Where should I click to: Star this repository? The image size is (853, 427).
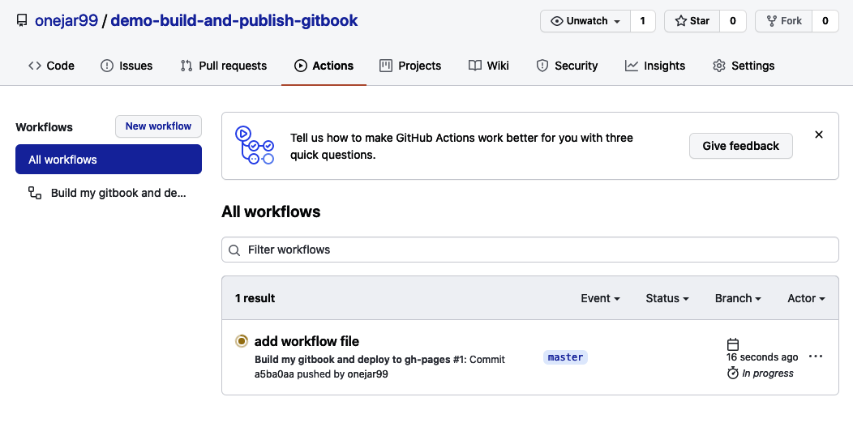[x=692, y=21]
